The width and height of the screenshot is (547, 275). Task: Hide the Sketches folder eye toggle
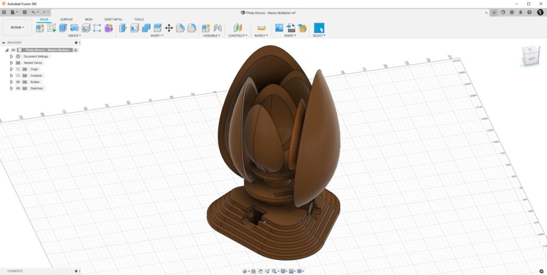[18, 88]
